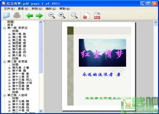Open the 文件(F) menu
Viewport: 159px width, 114px height.
[9, 9]
